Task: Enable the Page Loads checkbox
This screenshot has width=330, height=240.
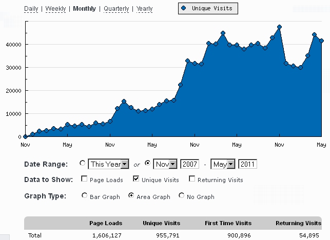Action: [x=84, y=179]
